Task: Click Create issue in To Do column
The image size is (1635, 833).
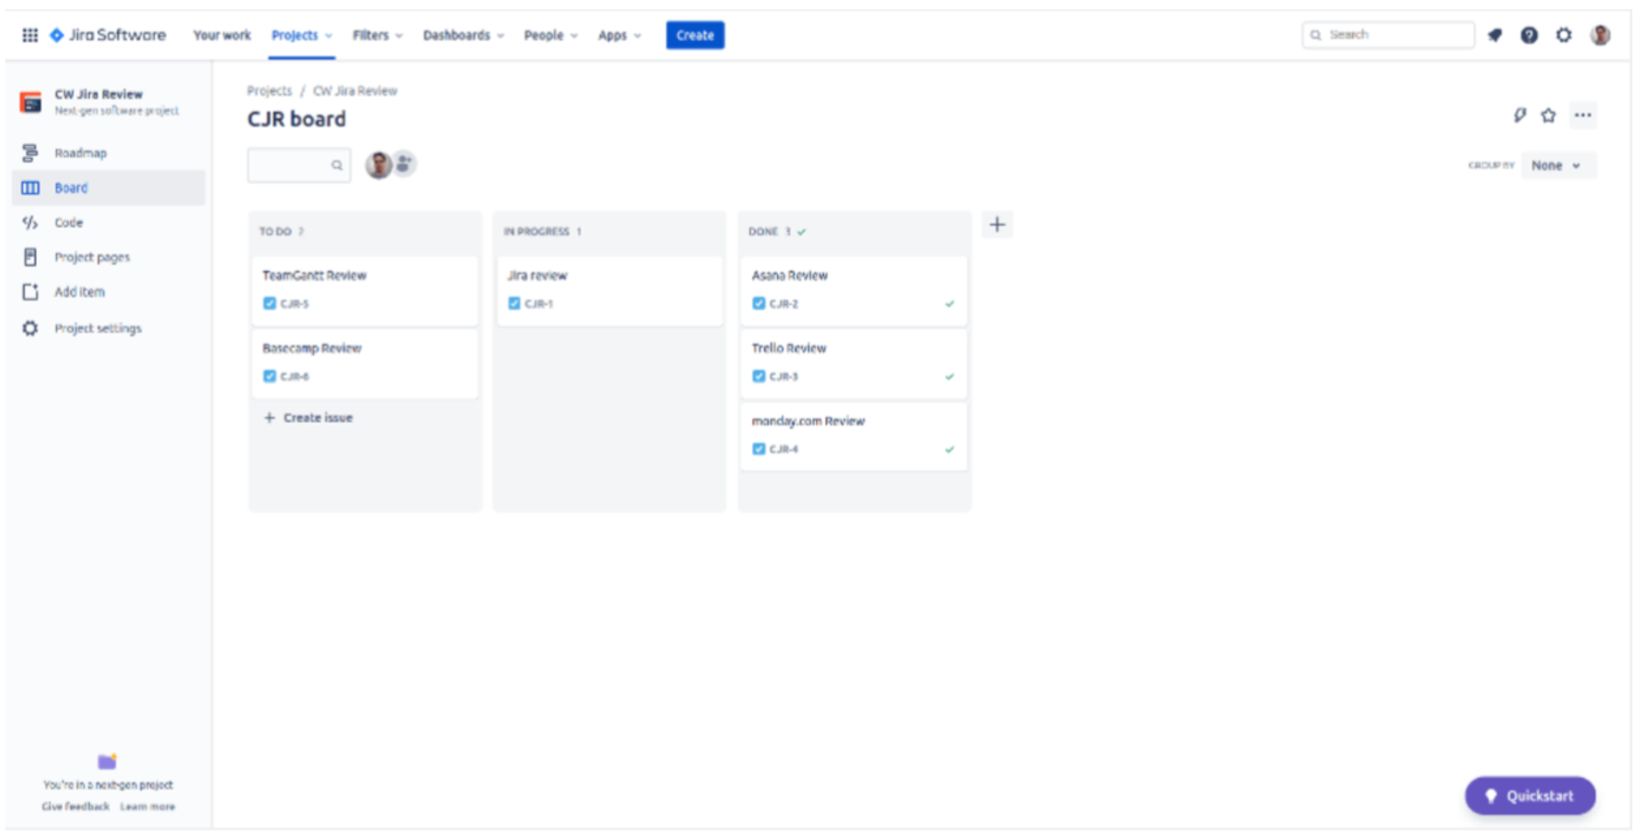Action: (309, 417)
